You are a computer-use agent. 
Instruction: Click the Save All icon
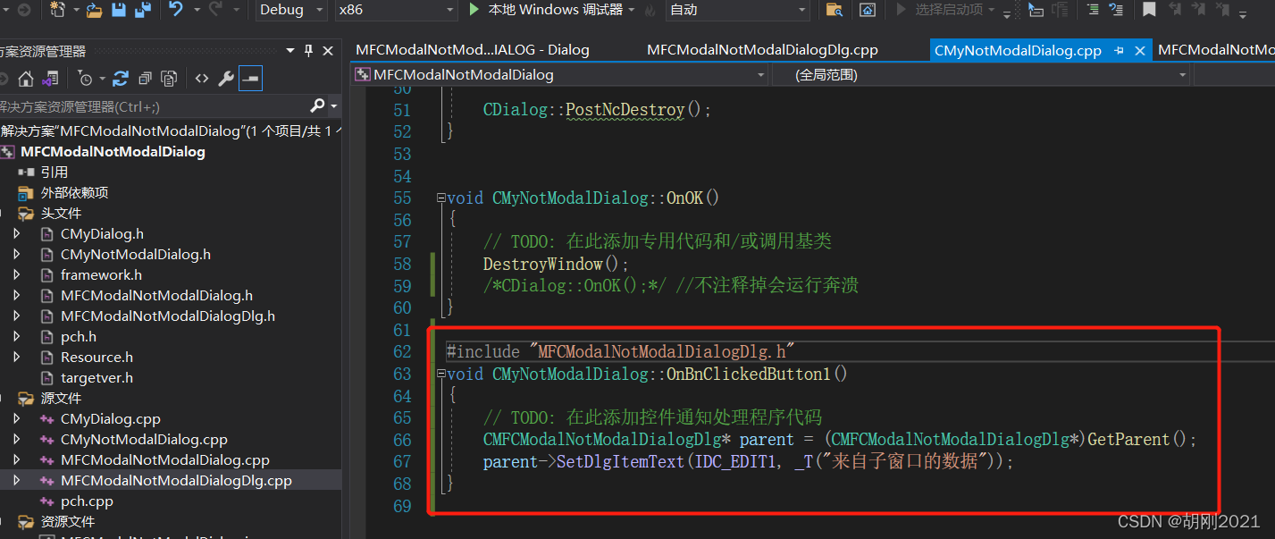(x=142, y=10)
